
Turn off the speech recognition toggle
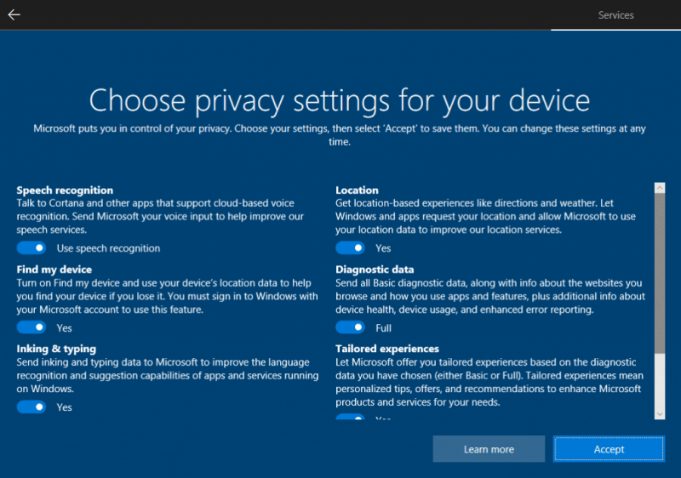[31, 248]
